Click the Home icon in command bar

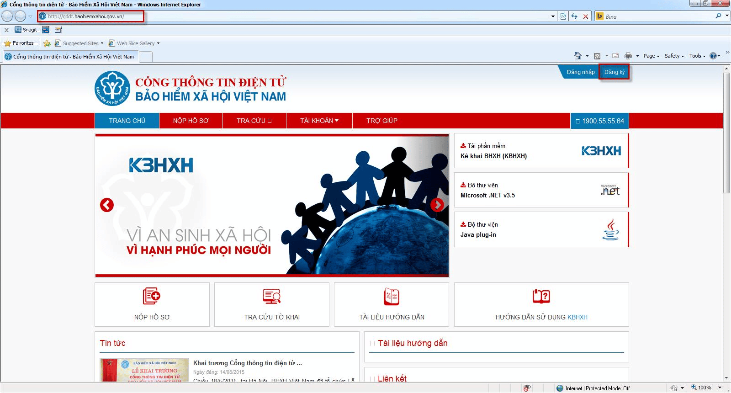point(578,56)
